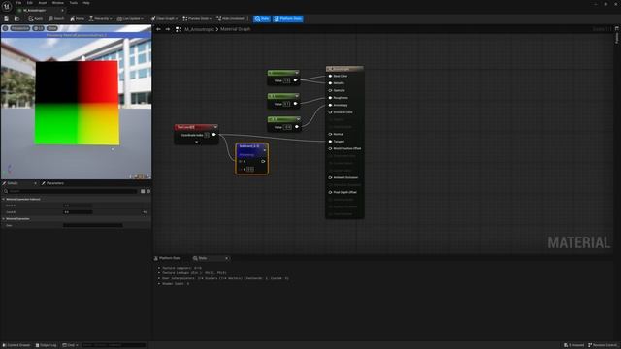Open the Help menu
Screen dimensions: 621x349
(86, 3)
